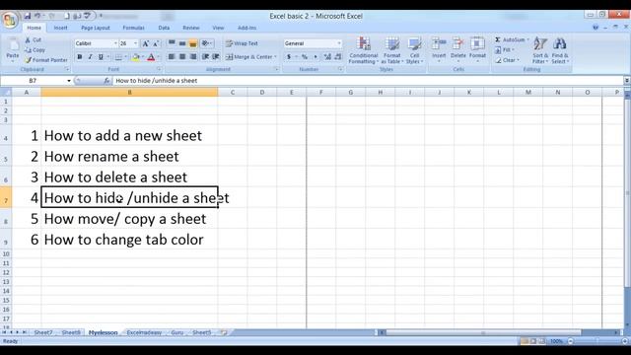
Task: Click the AutoSum button
Action: [512, 39]
